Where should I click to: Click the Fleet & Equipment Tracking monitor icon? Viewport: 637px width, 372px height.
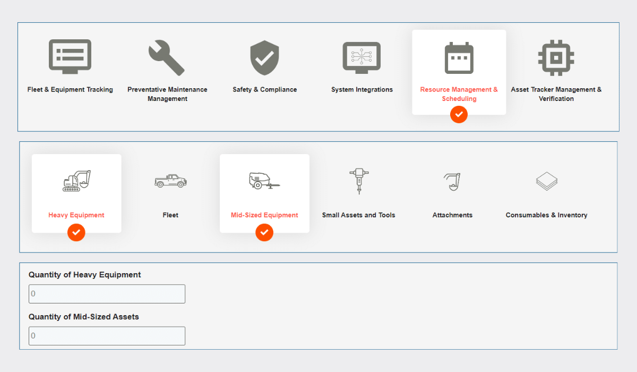point(70,57)
